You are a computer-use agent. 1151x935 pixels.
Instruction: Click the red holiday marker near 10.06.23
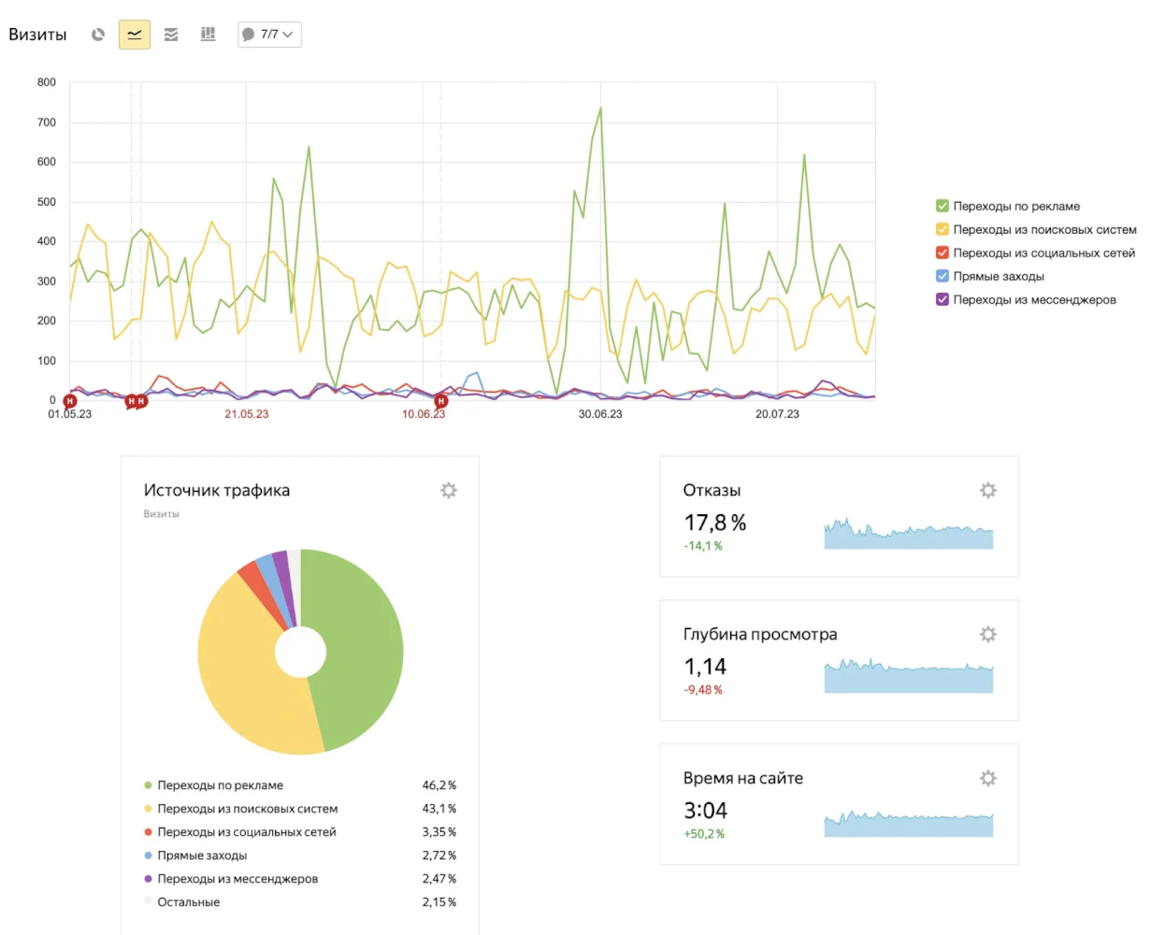[x=440, y=401]
